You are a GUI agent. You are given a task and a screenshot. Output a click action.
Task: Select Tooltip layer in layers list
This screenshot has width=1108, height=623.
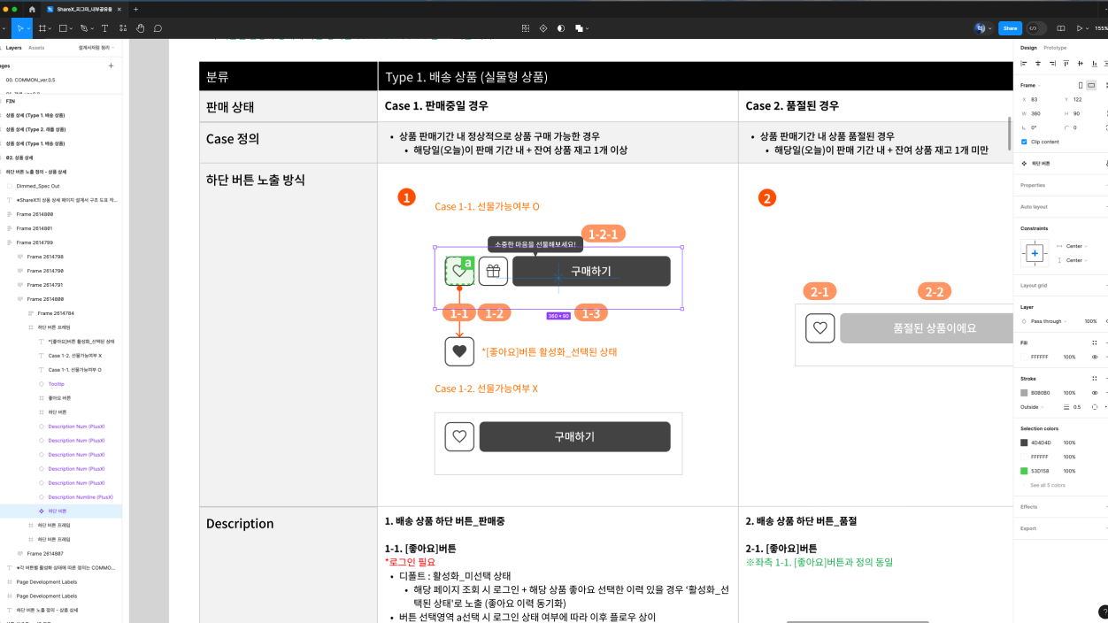click(56, 384)
